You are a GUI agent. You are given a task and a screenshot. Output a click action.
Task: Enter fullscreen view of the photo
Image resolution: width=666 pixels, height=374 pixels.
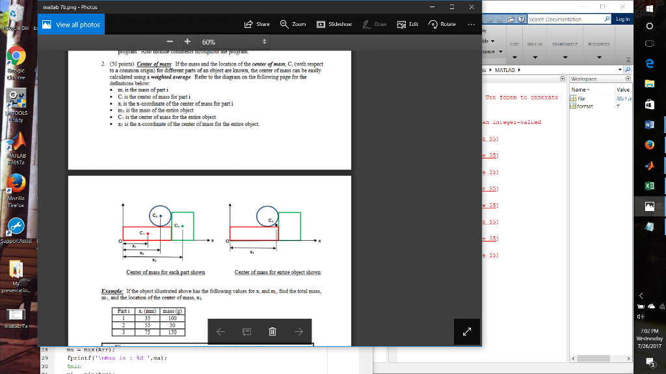point(466,331)
